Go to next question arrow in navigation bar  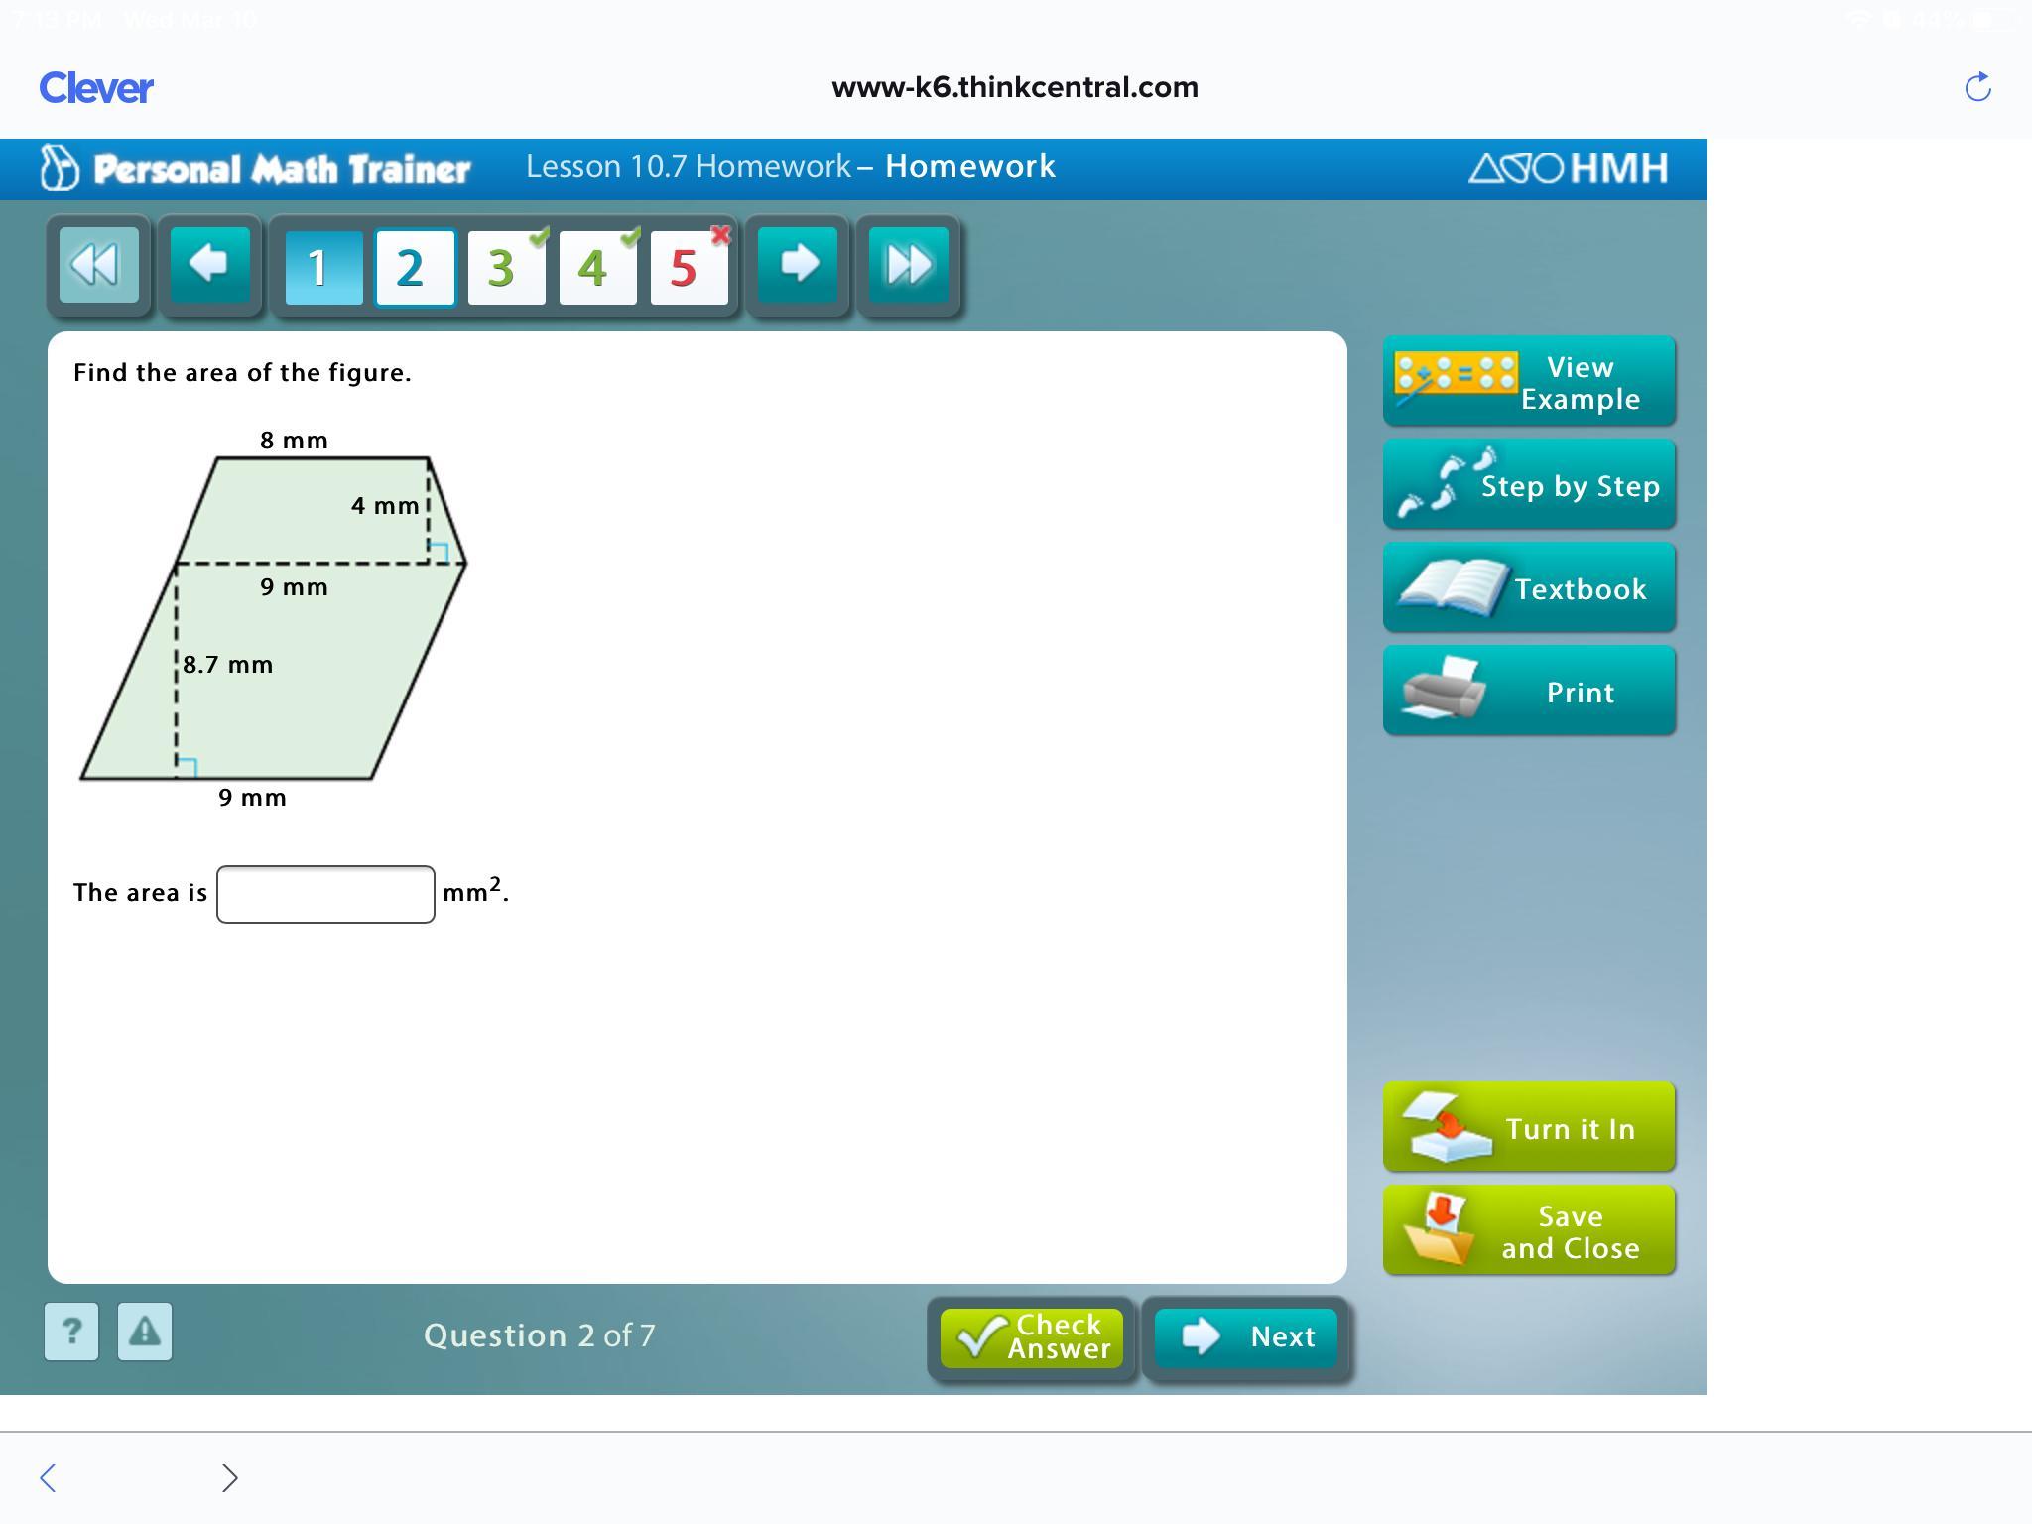click(x=797, y=265)
